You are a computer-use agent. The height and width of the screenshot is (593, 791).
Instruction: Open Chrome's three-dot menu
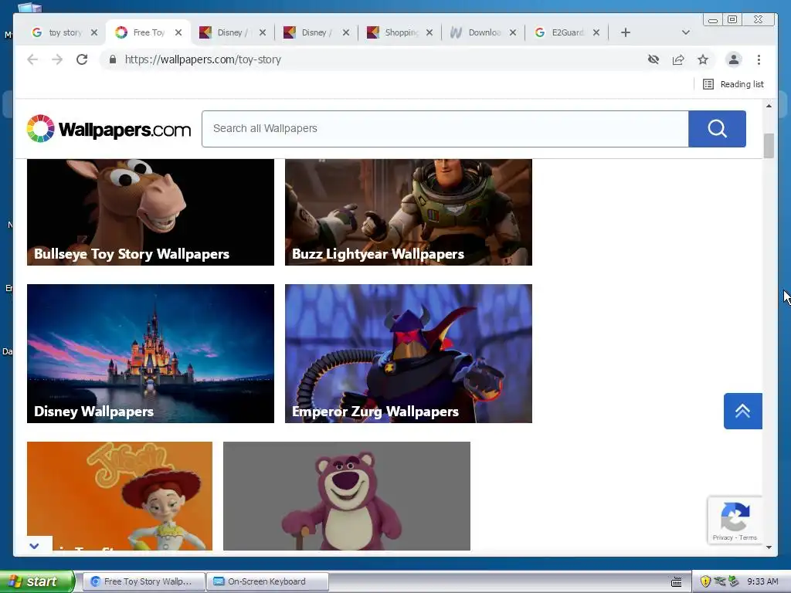pos(759,59)
